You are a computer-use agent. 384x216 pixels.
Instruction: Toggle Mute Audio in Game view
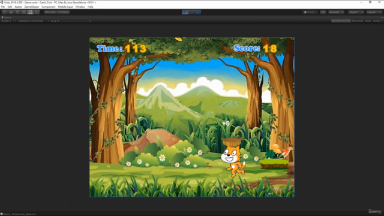tap(358, 21)
